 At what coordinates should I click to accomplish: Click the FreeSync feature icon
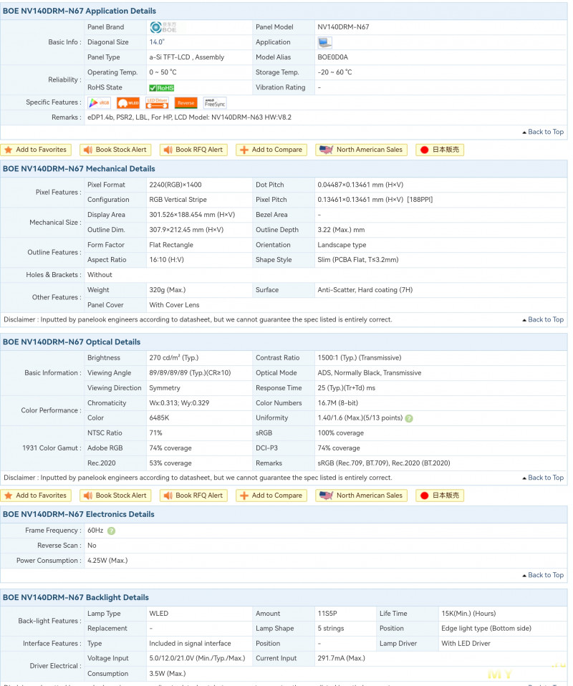[215, 103]
